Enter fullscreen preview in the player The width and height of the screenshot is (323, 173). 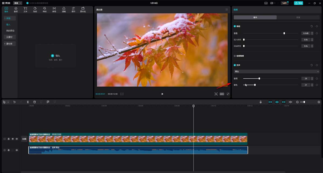[x=228, y=94]
